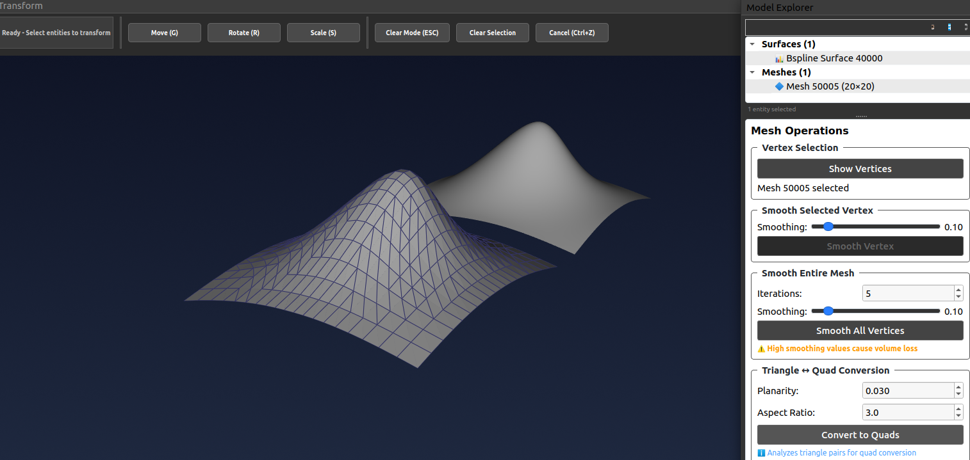Collapse the Surfaces tree group
The width and height of the screenshot is (970, 460).
point(752,44)
